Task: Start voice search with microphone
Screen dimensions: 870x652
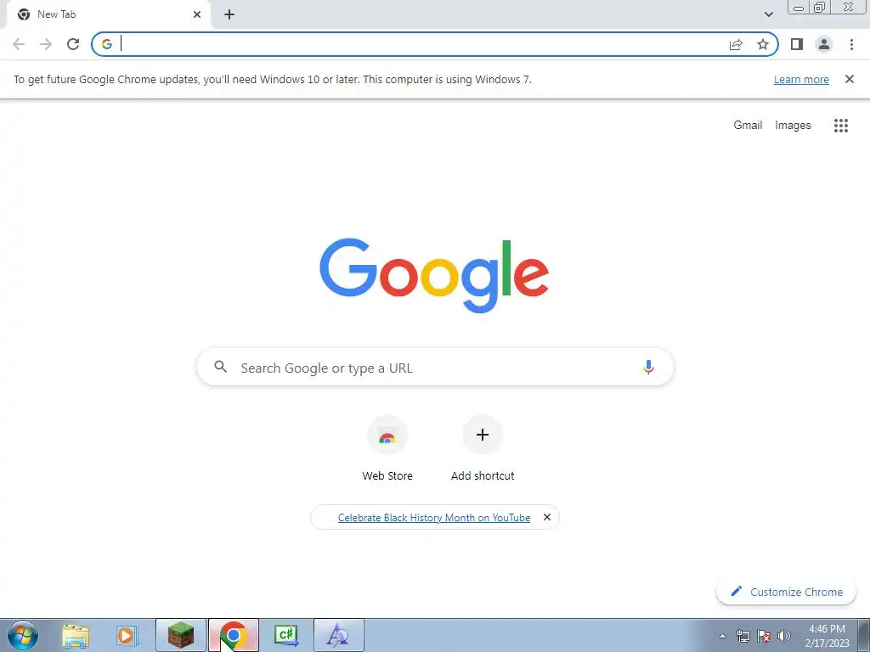Action: tap(648, 367)
